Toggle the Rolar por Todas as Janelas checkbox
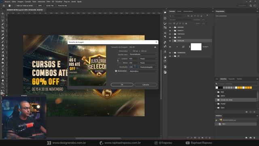The height and width of the screenshot is (146, 259). coord(15,6)
